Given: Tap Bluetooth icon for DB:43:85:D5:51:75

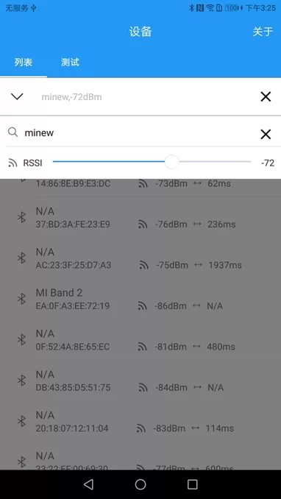Looking at the screenshot, I should pos(21,381).
